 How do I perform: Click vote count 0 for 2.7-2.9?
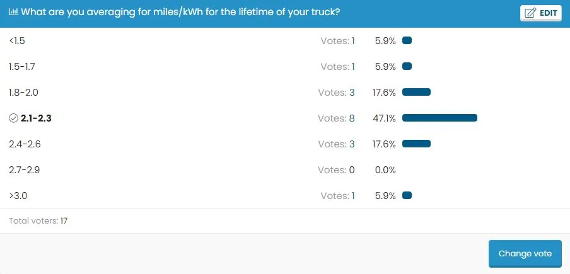click(x=352, y=169)
